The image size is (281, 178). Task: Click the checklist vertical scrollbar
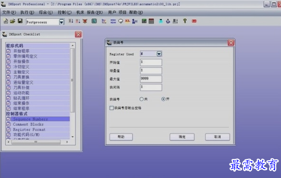(72, 81)
